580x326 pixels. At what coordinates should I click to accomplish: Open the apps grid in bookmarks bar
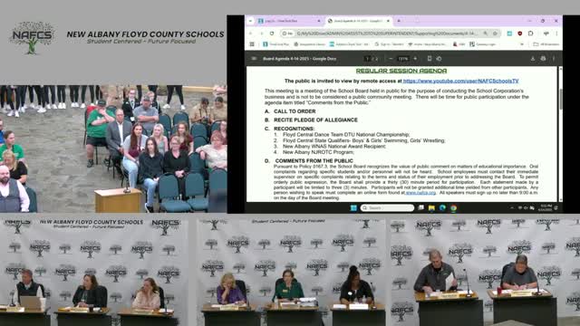click(x=252, y=44)
